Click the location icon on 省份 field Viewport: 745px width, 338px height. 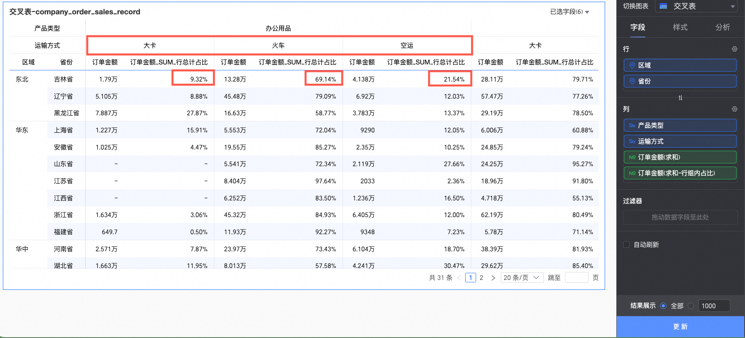pos(632,81)
